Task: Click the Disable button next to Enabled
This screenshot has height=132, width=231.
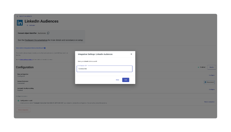Action: (211, 67)
